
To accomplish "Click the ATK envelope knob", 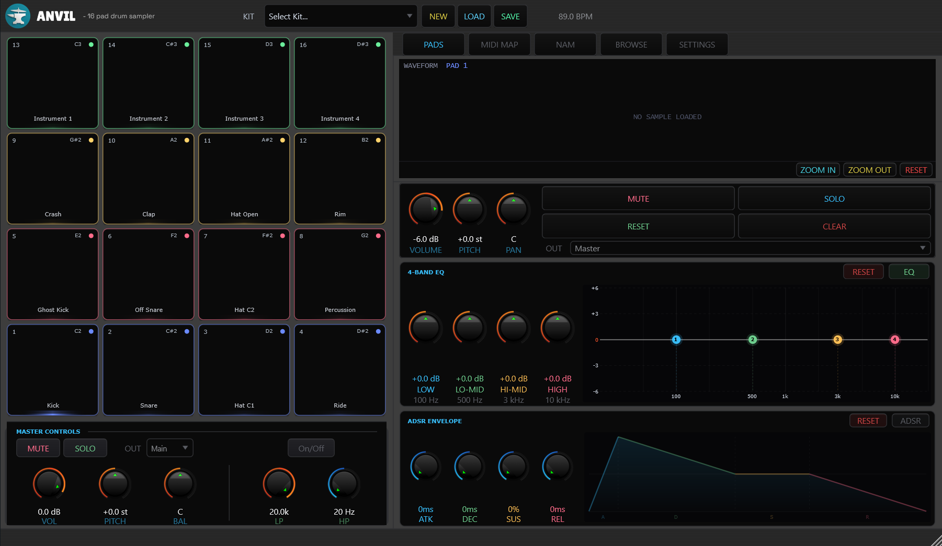I will coord(426,466).
